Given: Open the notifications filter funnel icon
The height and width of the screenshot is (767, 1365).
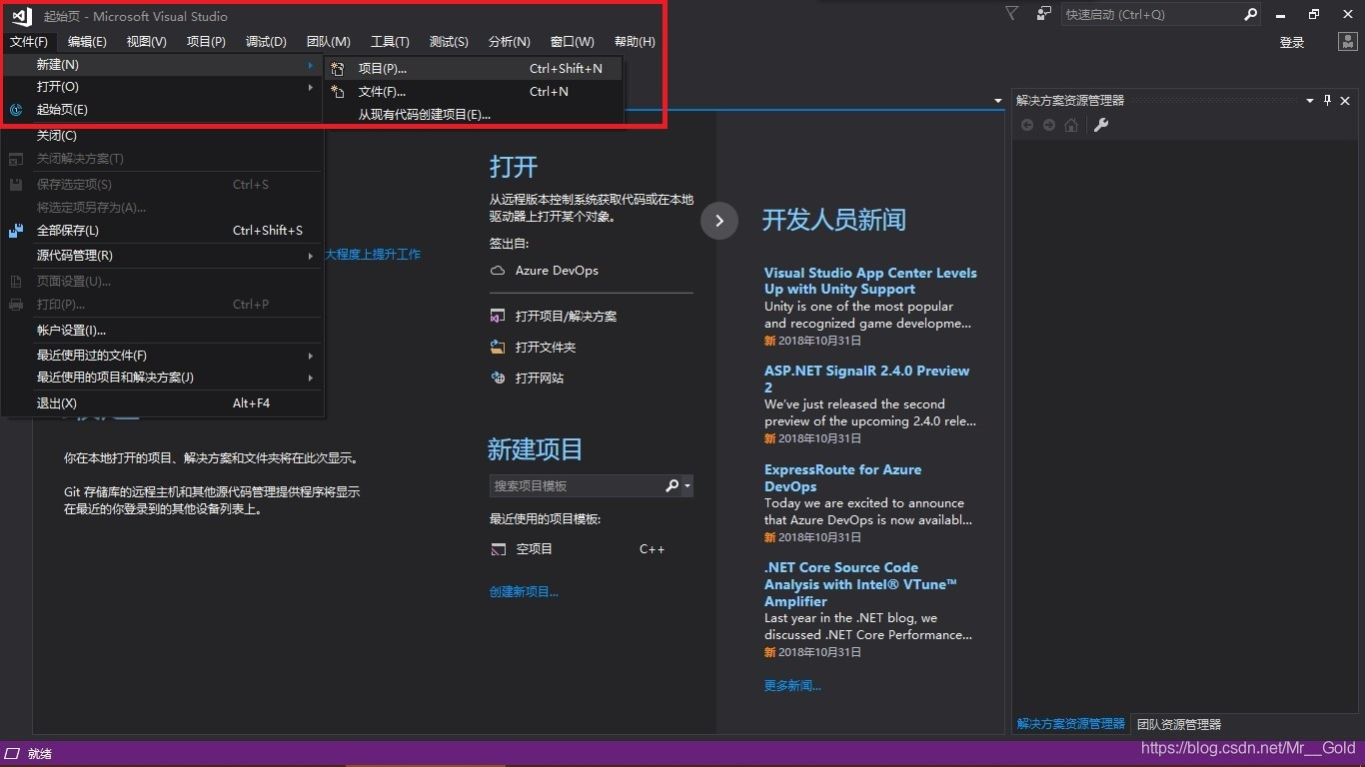Looking at the screenshot, I should pyautogui.click(x=1011, y=14).
